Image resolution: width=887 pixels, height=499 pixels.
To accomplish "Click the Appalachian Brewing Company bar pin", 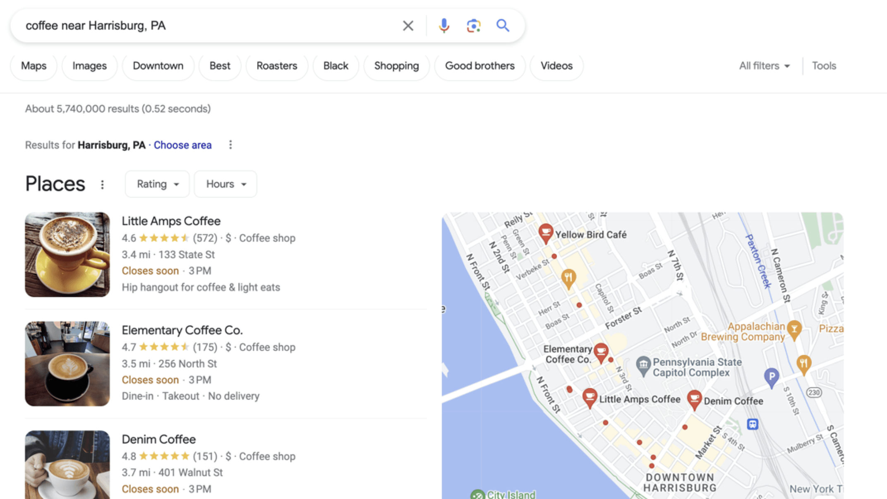I will [x=794, y=331].
